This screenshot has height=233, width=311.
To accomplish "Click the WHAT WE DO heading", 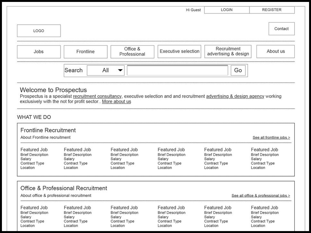I will [34, 117].
